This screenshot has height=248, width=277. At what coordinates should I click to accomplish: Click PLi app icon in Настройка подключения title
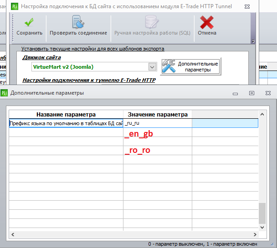(15, 6)
